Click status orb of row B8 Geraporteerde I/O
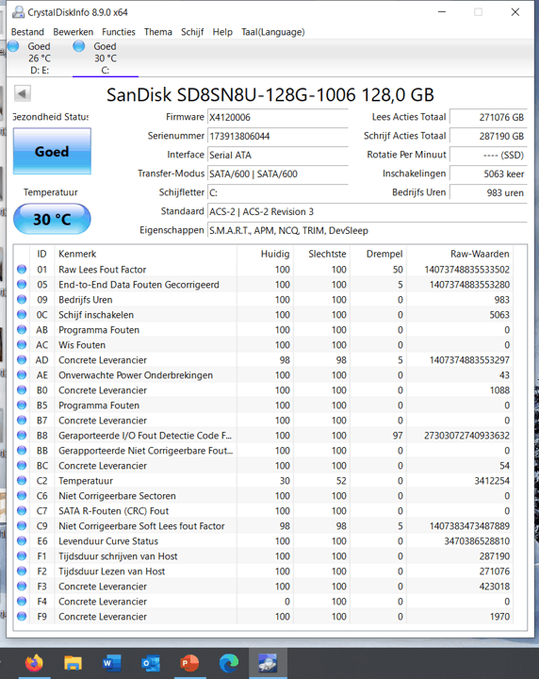 tap(22, 436)
